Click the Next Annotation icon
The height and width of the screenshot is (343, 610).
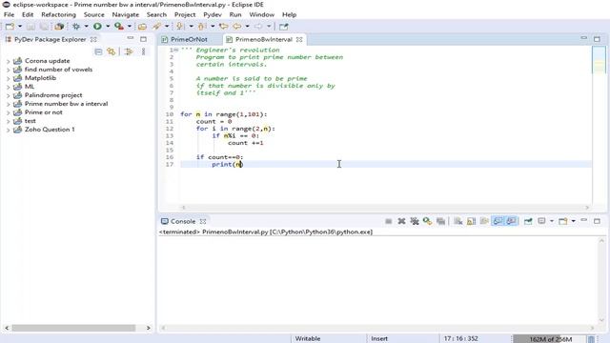pos(180,27)
